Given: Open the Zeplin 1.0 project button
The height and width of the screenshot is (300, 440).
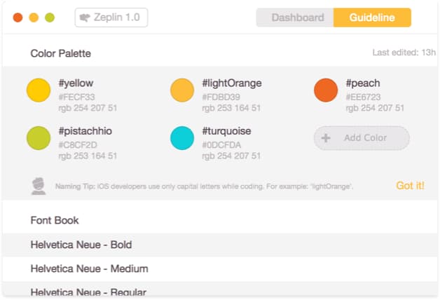Looking at the screenshot, I should click(x=111, y=18).
